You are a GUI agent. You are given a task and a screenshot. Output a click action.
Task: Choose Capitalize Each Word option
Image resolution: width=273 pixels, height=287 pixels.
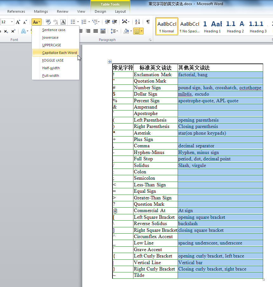[56, 53]
